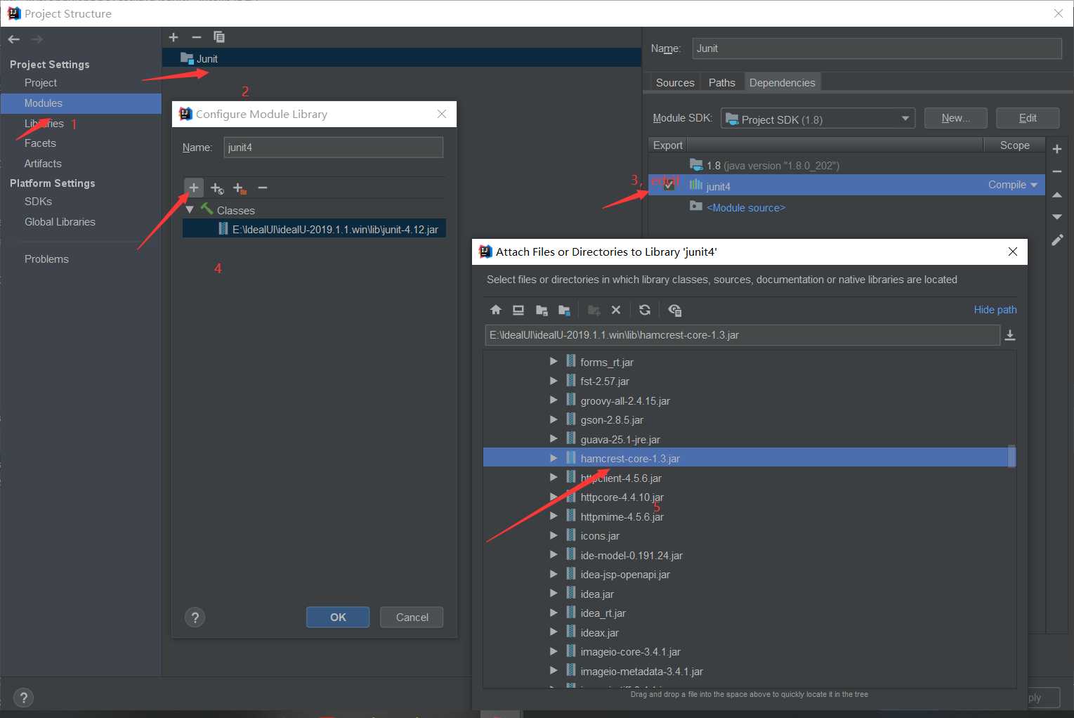Toggle Show Hidden Files icon in file chooser

point(675,310)
